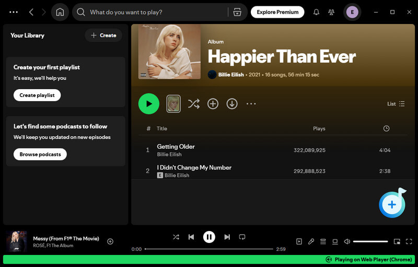
Task: Maximize the Spotify window
Action: [392, 12]
